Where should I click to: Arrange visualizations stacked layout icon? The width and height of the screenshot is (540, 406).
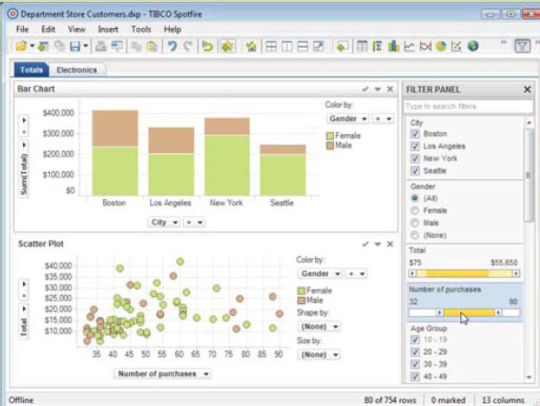coord(303,46)
